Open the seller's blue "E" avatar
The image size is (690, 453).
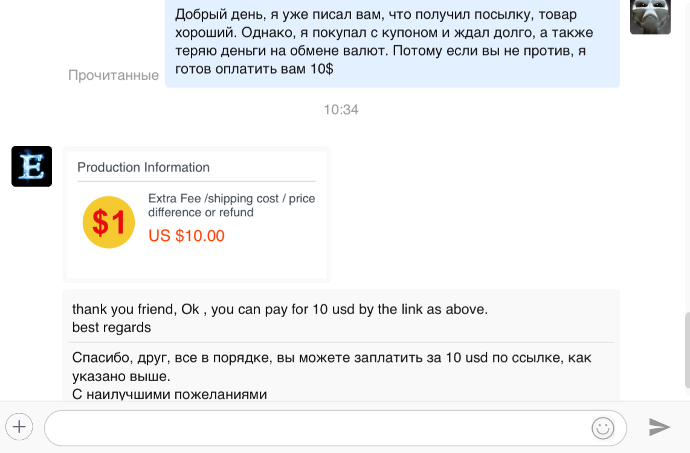click(x=31, y=166)
